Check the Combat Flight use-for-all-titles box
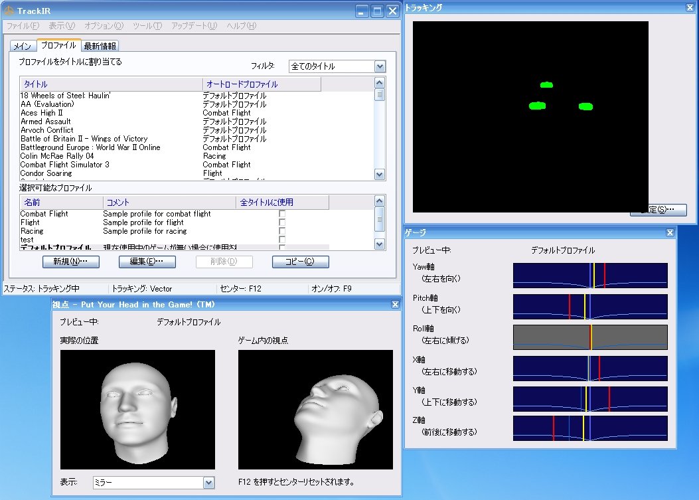Viewport: 699px width, 500px height. [282, 214]
